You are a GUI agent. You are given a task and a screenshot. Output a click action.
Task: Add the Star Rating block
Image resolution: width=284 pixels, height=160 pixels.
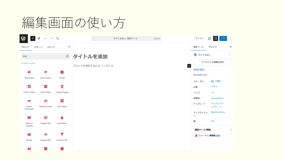click(62, 103)
